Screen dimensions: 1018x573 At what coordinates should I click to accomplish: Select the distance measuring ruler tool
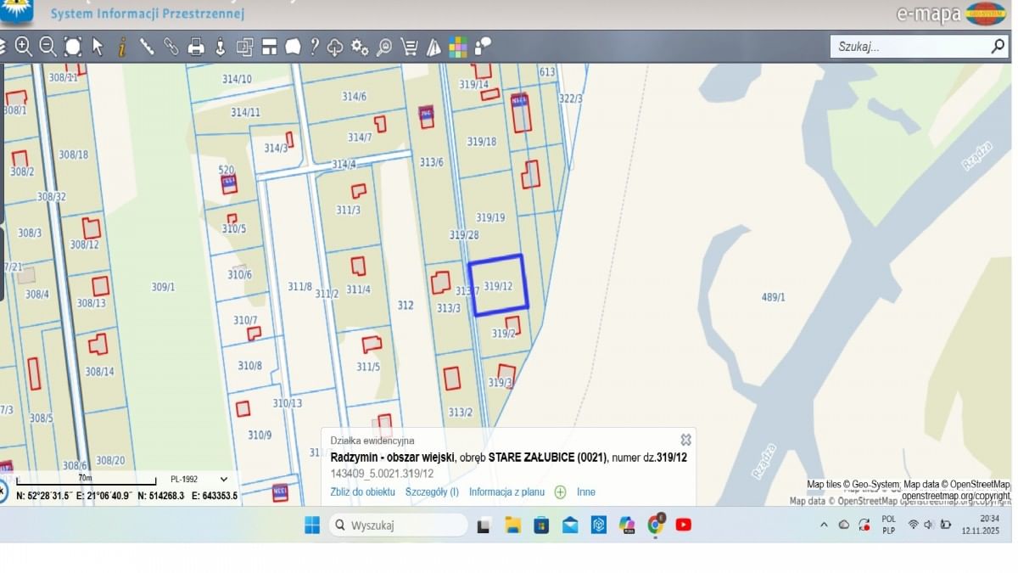pyautogui.click(x=147, y=47)
